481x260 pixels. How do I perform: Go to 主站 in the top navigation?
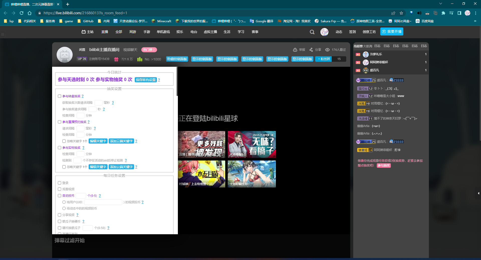[x=87, y=32]
